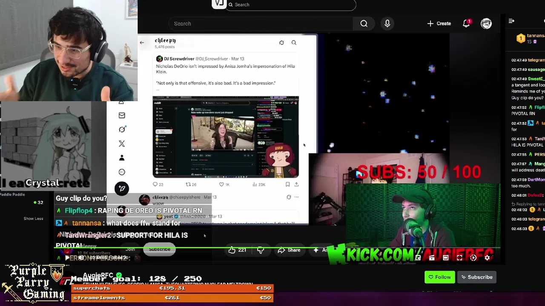This screenshot has width=545, height=306.
Task: Click the '5,476 posts' text
Action: [x=165, y=47]
